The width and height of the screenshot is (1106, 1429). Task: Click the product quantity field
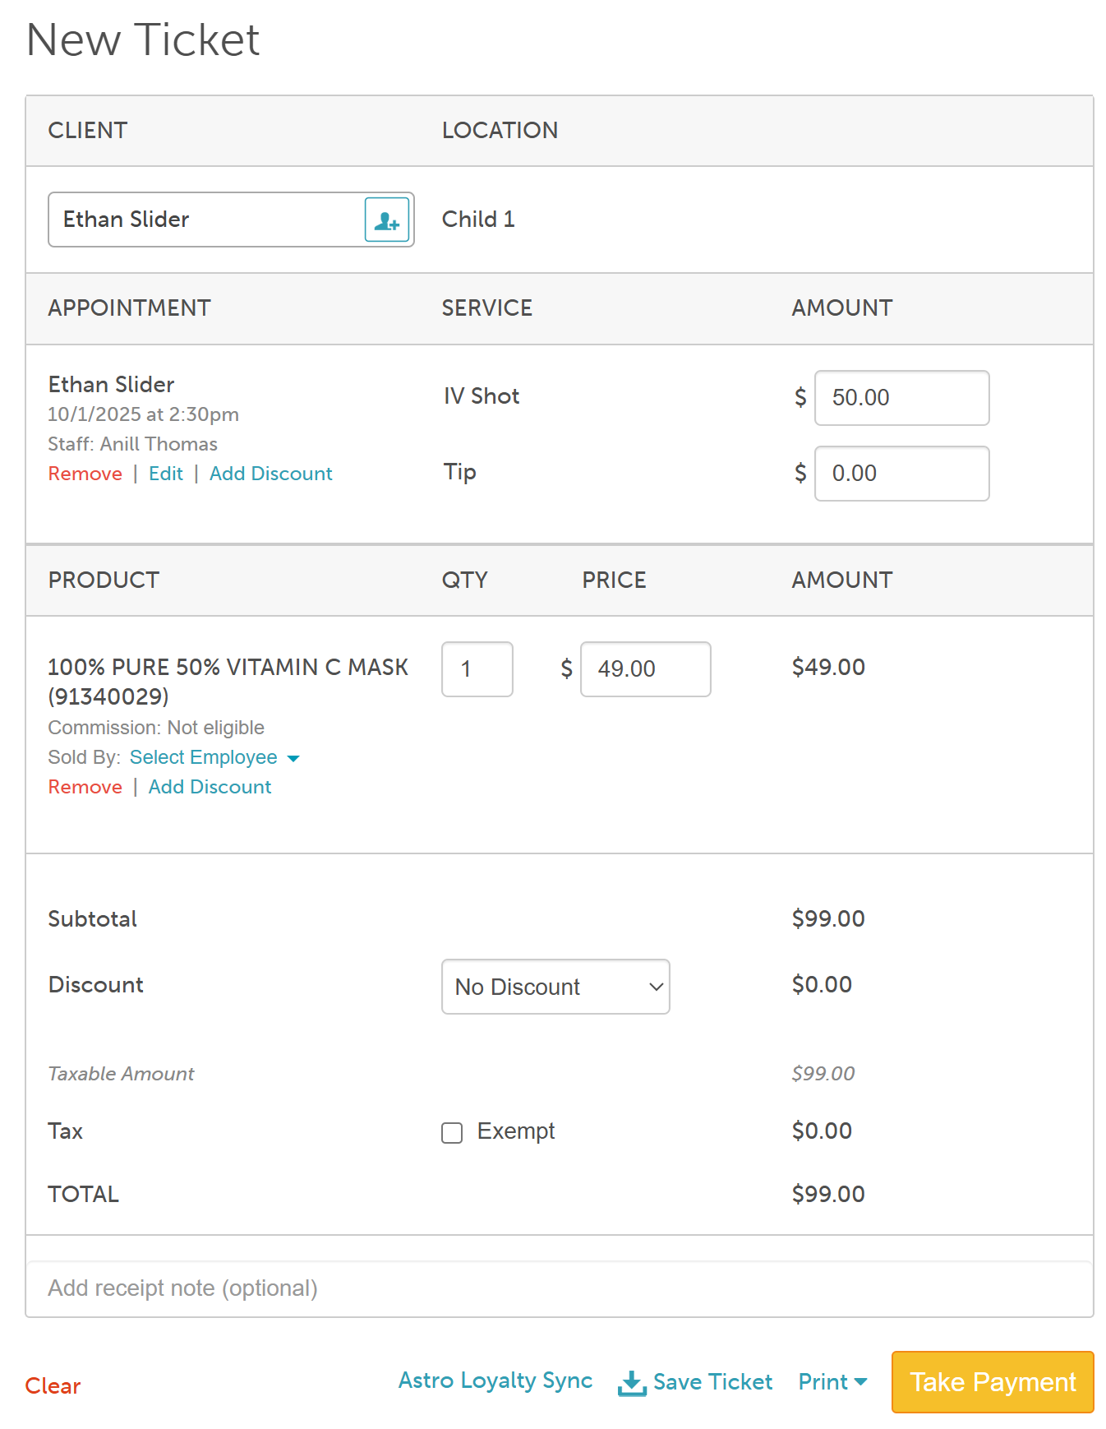click(x=477, y=669)
